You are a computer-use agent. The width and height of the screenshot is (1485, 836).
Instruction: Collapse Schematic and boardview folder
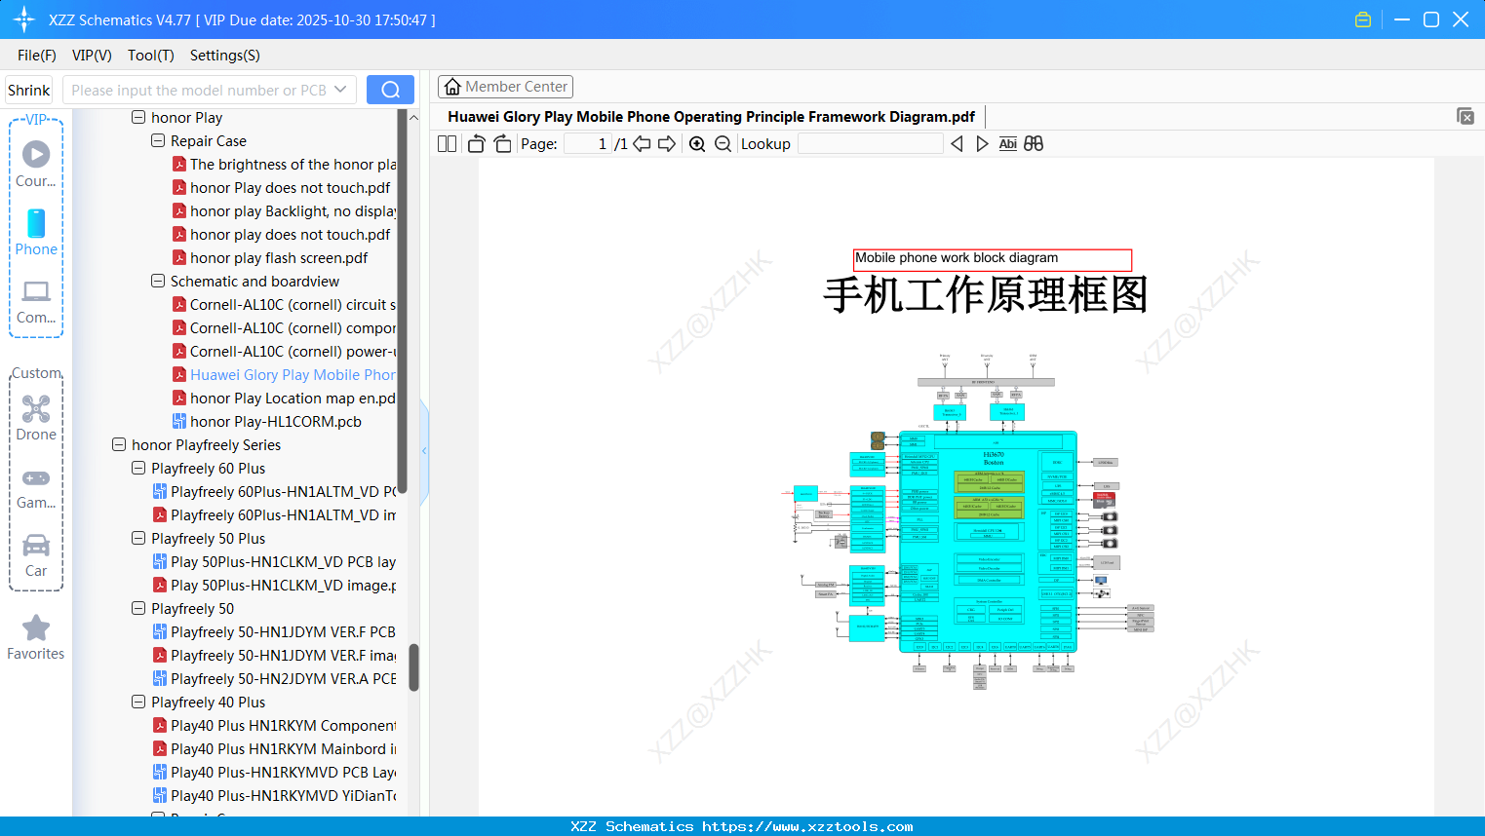tap(158, 281)
